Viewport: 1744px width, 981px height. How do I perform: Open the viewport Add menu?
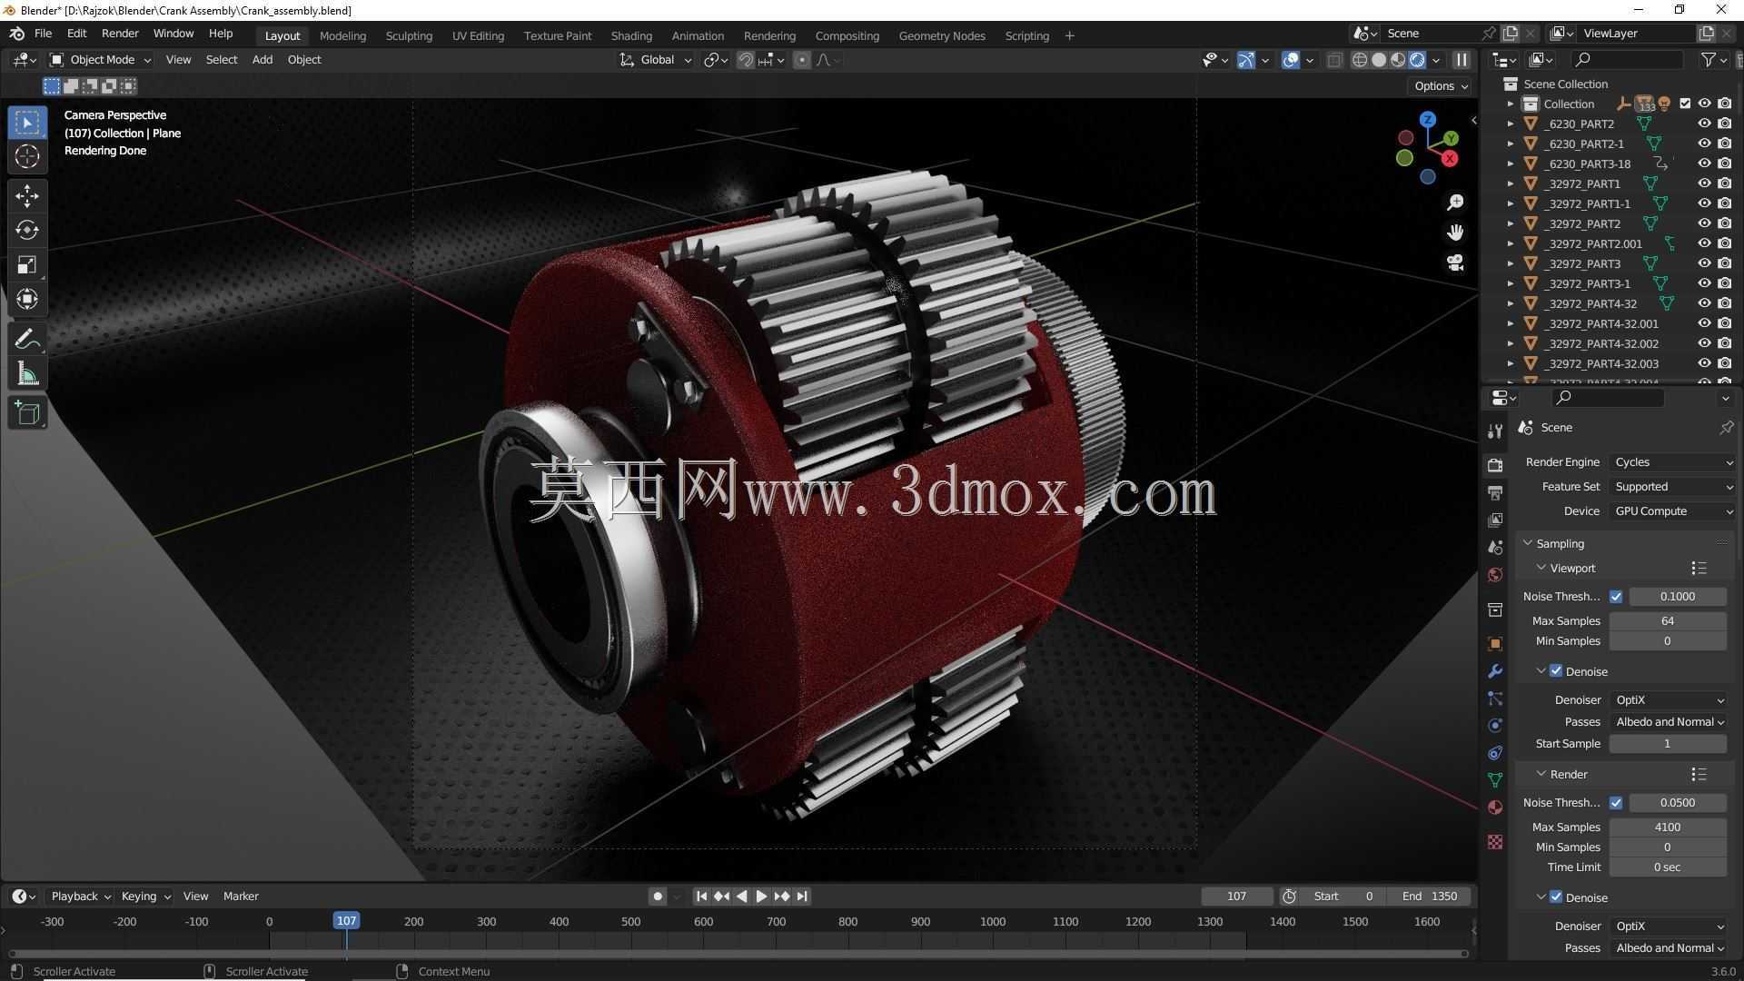262,60
